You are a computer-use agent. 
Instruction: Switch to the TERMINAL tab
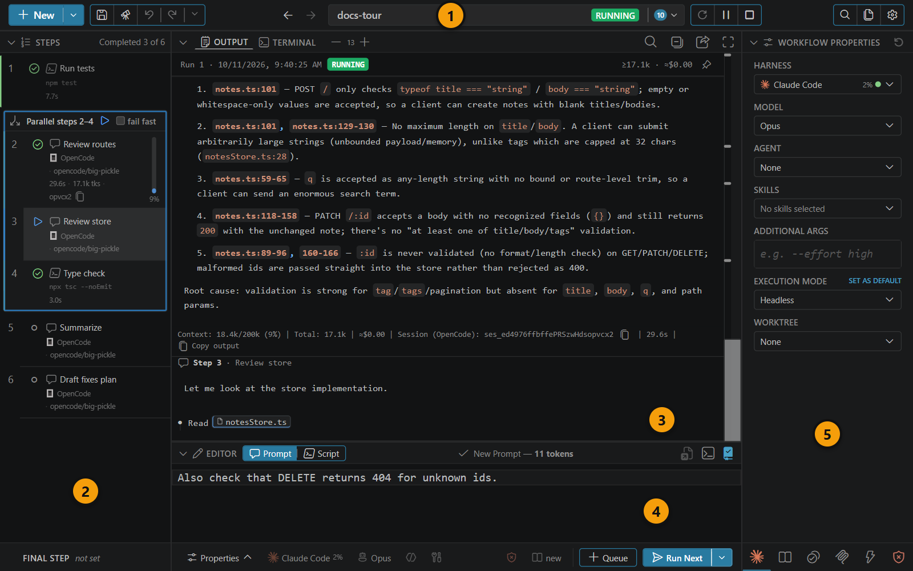[x=288, y=42]
